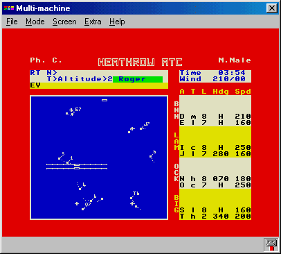This screenshot has height=254, width=281.
Task: Click the small rectangle beacon at radar top
Action: tap(105, 100)
